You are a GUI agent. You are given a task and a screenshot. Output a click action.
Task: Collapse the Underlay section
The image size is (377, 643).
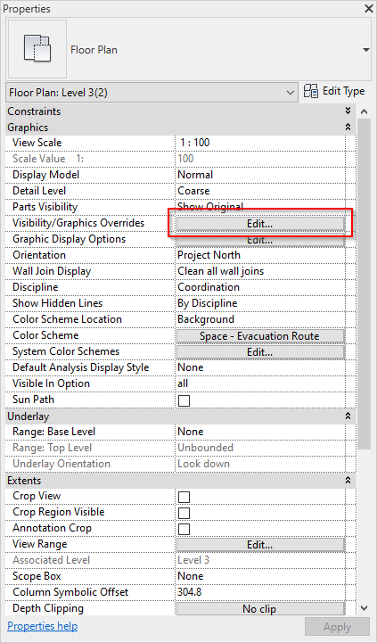click(348, 416)
